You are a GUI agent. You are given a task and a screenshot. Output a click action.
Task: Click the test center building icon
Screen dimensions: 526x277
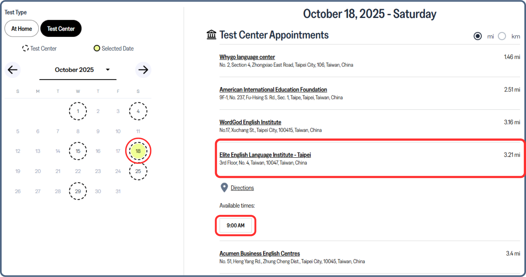(x=211, y=35)
